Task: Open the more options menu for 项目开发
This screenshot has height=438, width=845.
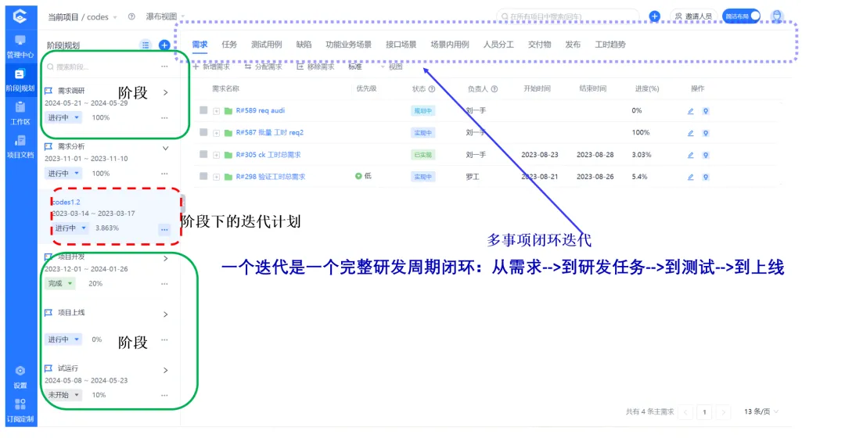Action: point(164,283)
